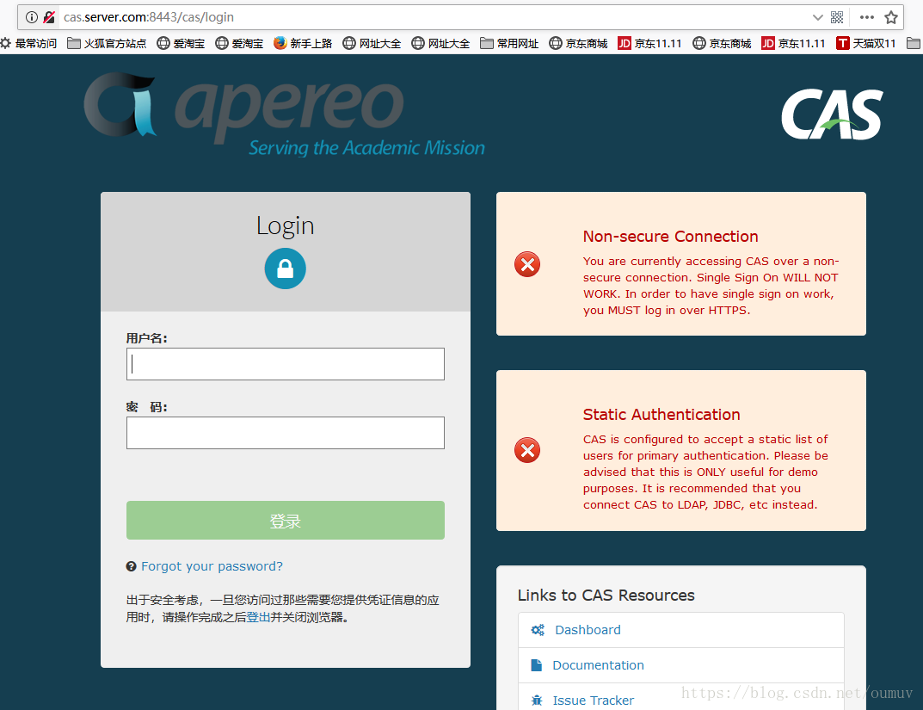Click the insecure connection lock icon

(x=49, y=17)
